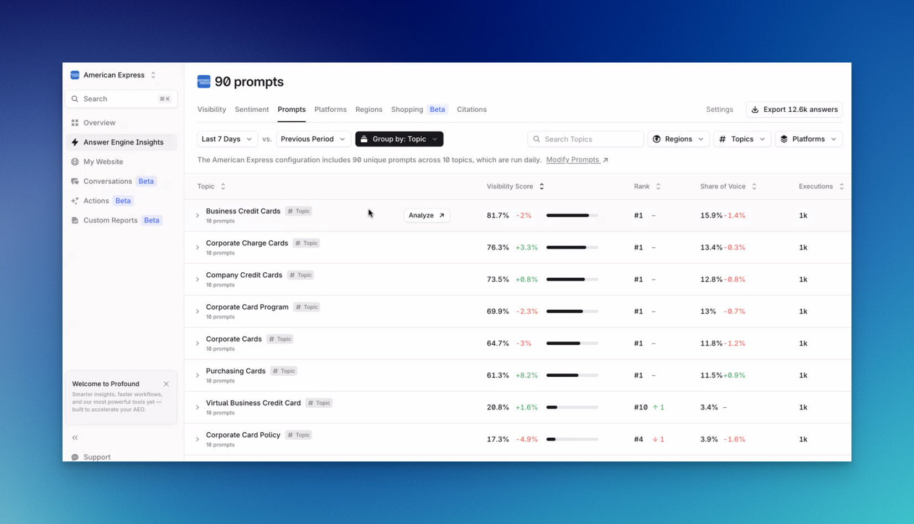Open Settings in the header
Image resolution: width=914 pixels, height=524 pixels.
(719, 110)
